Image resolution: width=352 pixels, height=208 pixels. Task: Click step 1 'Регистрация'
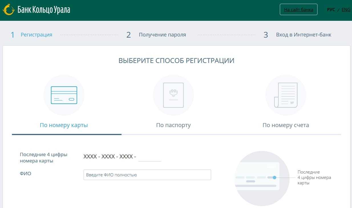click(36, 35)
